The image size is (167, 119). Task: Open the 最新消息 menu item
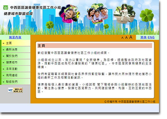[16, 50]
